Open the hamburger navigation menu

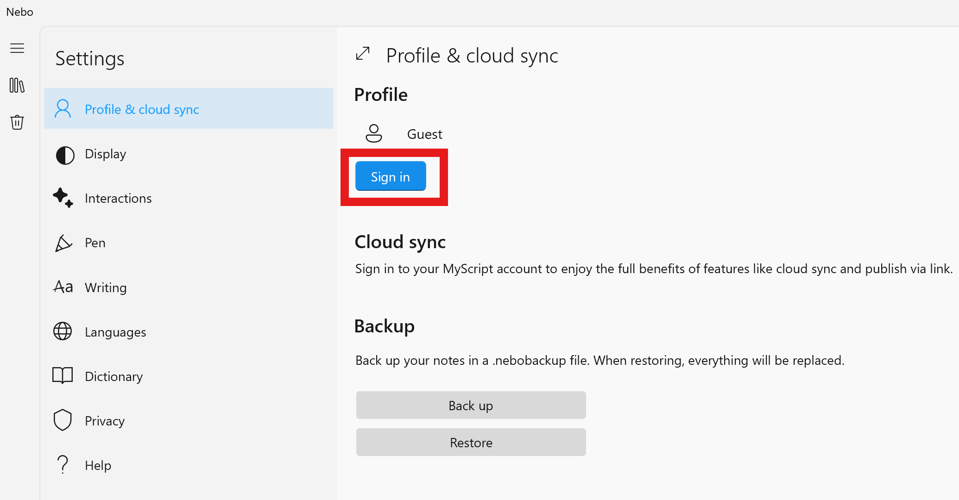click(x=17, y=48)
